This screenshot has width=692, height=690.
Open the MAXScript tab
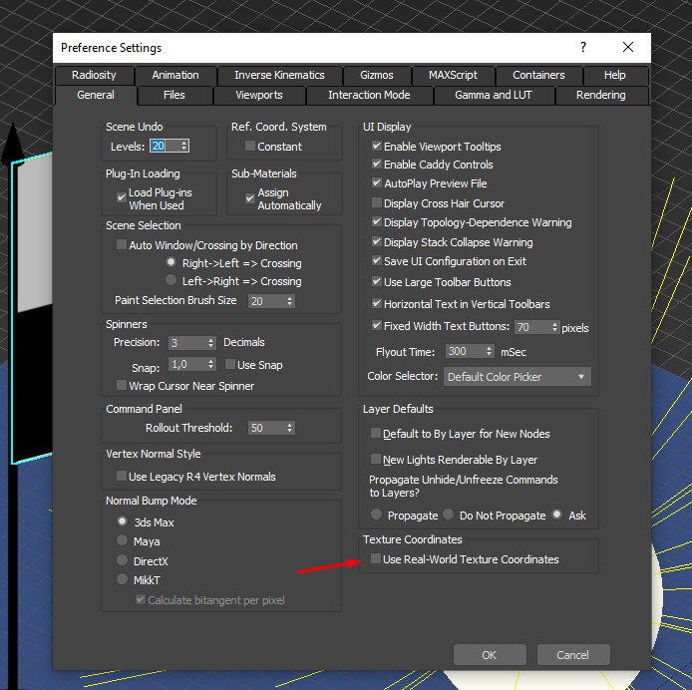point(453,75)
